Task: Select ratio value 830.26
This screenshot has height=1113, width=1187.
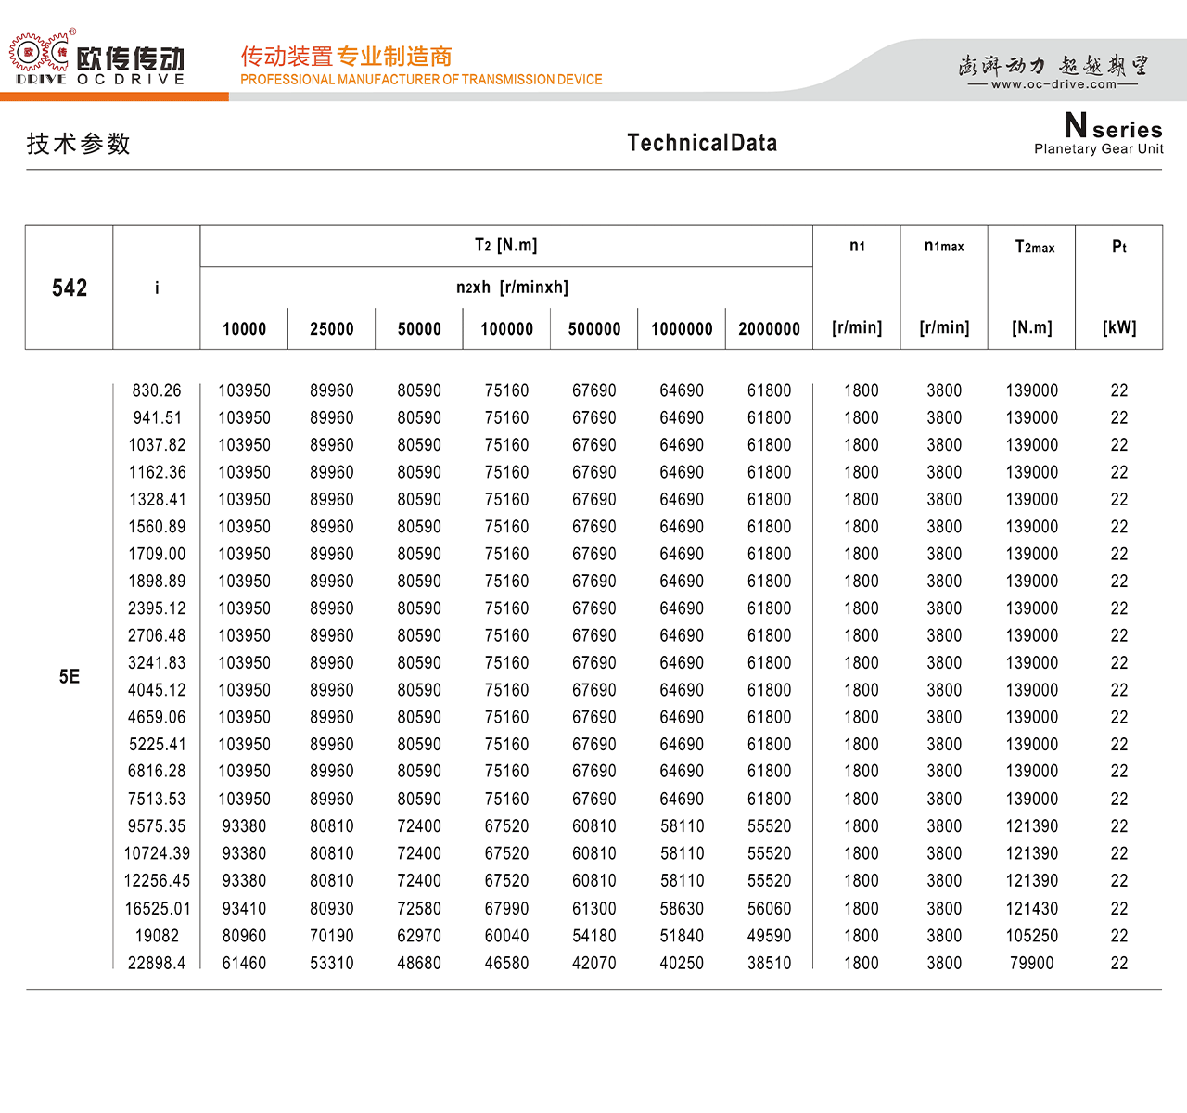Action: [157, 390]
